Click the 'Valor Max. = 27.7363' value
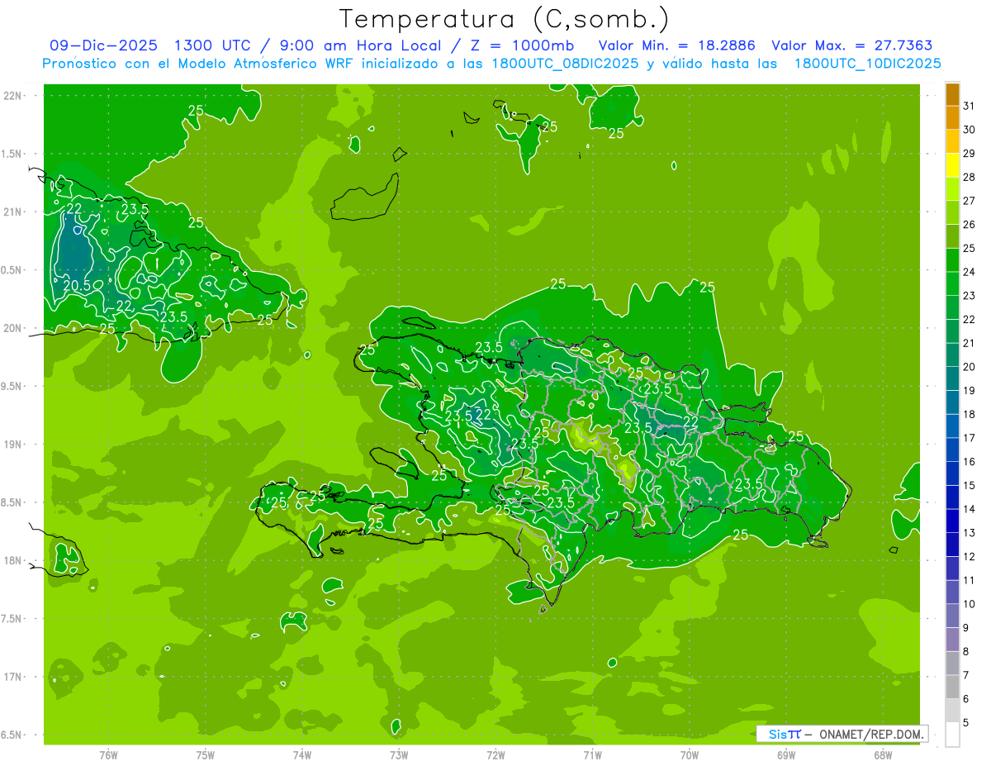Screen dimensions: 991x766 pos(852,45)
